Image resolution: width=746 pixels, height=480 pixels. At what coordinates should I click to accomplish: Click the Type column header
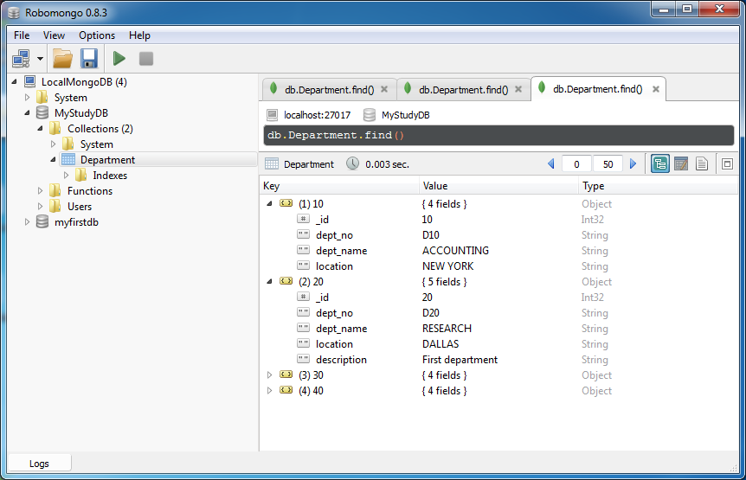coord(658,186)
